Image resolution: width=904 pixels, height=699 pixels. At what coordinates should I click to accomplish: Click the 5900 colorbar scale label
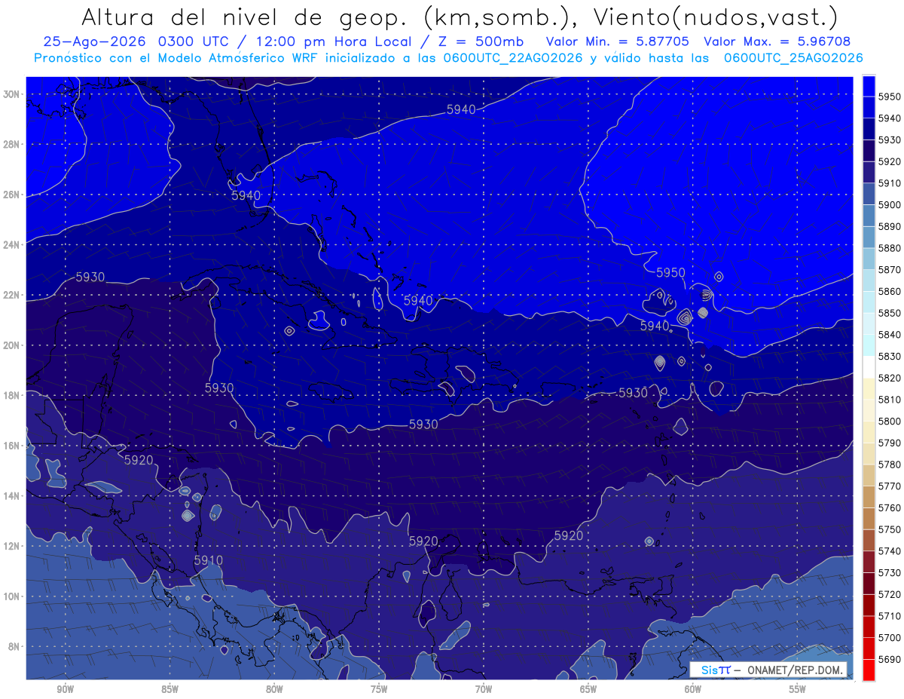point(890,205)
